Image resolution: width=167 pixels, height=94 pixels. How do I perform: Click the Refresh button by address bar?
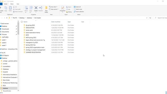point(150,18)
